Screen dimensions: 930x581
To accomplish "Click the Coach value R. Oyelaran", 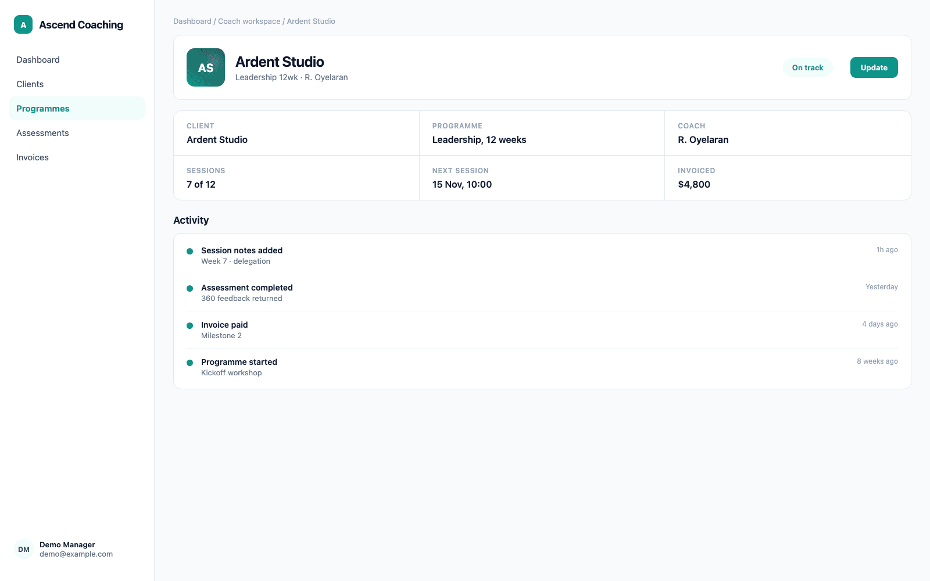I will tap(703, 139).
